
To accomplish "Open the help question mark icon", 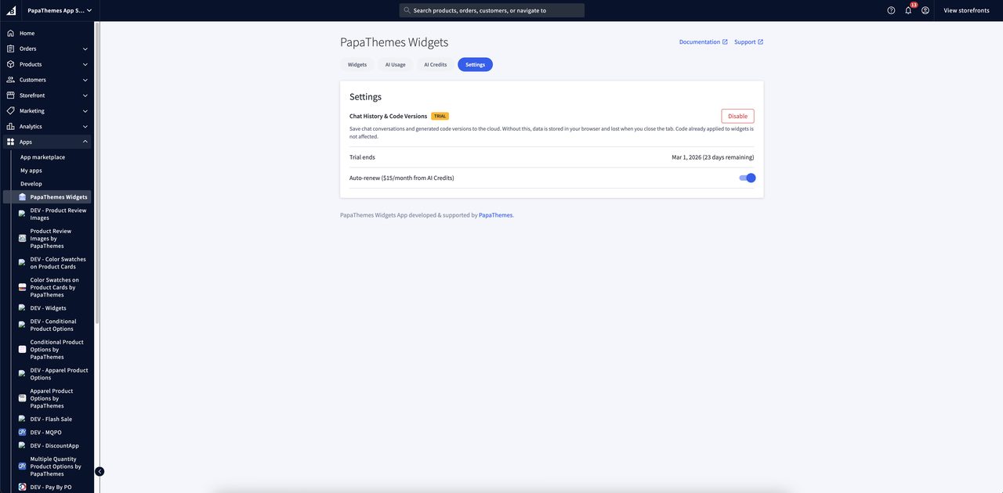I will (890, 9).
